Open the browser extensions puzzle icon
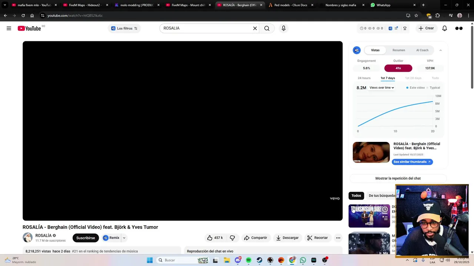 (438, 16)
